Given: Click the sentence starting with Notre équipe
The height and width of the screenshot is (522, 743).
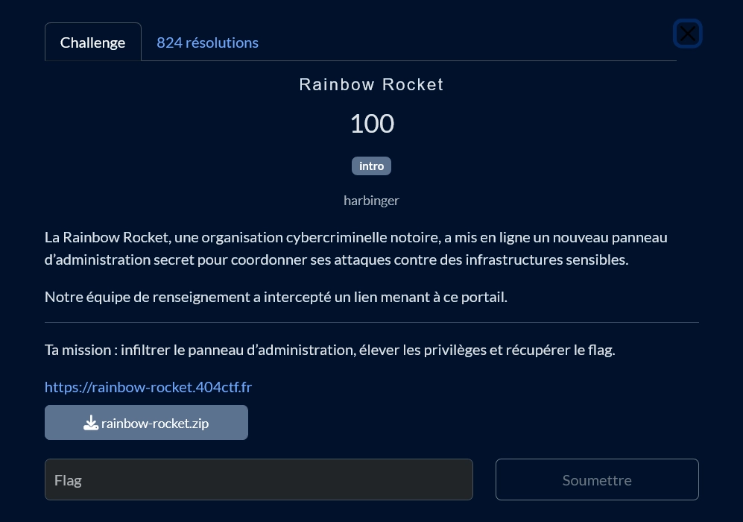Looking at the screenshot, I should tap(276, 297).
